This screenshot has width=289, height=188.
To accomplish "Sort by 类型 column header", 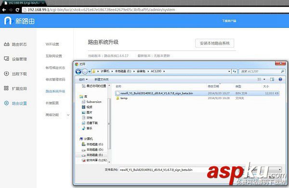I will point(238,86).
